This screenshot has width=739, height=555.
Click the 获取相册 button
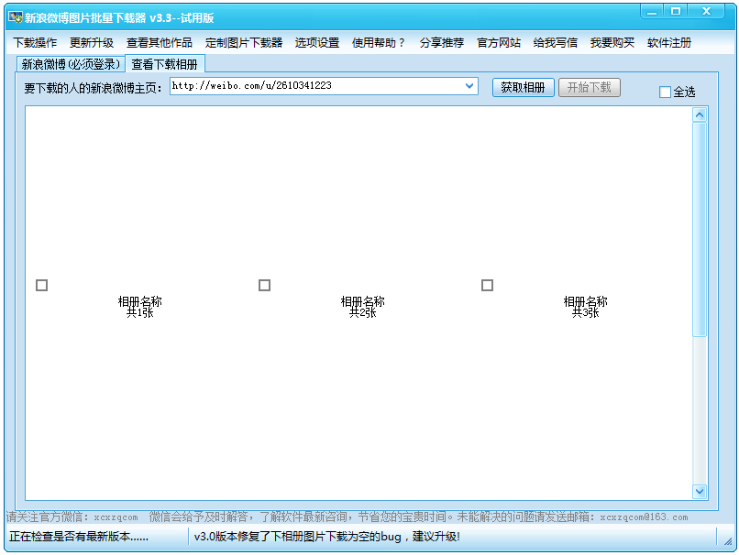(x=524, y=88)
